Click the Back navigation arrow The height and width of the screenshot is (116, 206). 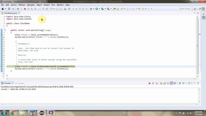point(143,9)
